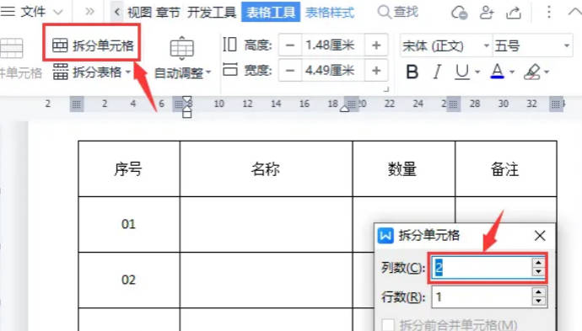Toggle bold formatting

coord(412,72)
